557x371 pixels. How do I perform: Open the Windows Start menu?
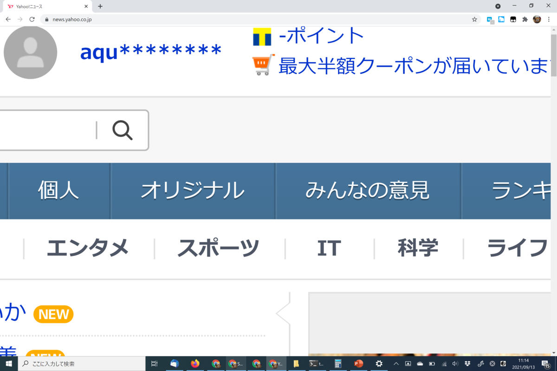[8, 364]
